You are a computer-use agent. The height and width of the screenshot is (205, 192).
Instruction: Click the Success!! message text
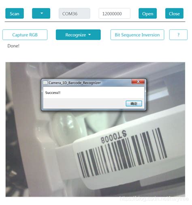click(x=53, y=93)
